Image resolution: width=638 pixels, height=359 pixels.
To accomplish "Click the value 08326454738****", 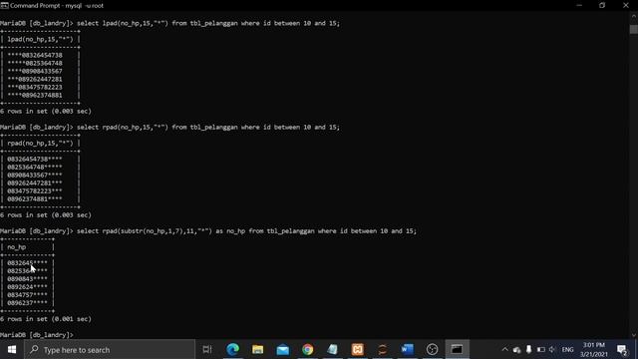I will pyautogui.click(x=35, y=159).
